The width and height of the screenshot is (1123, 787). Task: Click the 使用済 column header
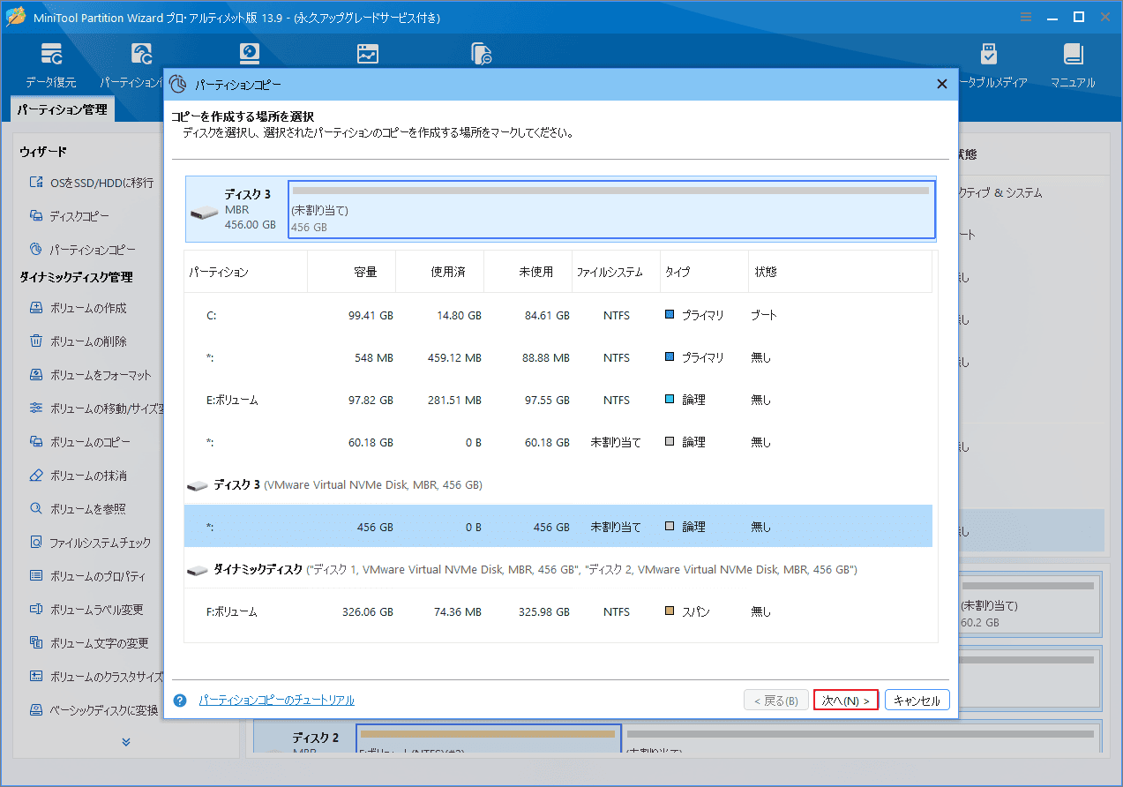click(440, 272)
